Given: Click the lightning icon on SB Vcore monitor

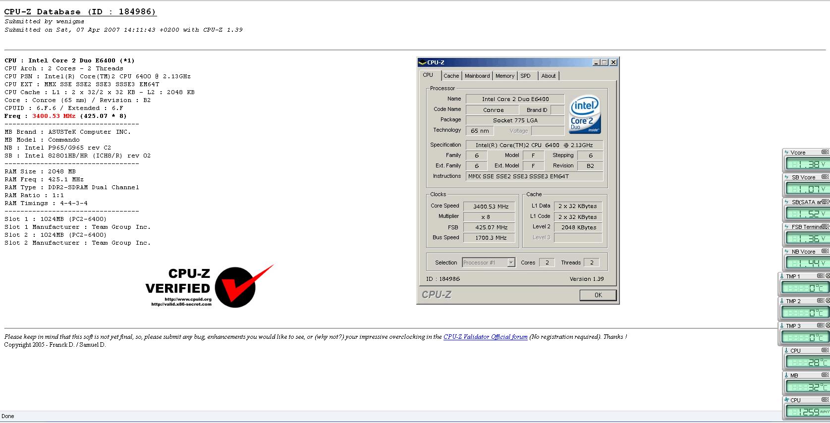Looking at the screenshot, I should point(786,177).
